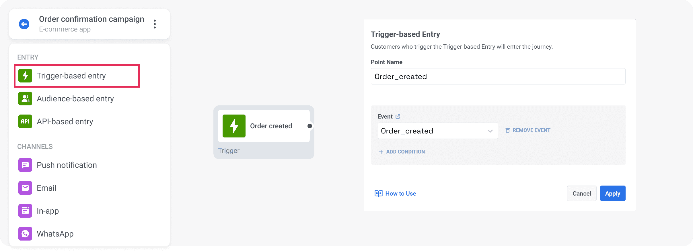Select the Email channel envelope icon
Image resolution: width=693 pixels, height=252 pixels.
25,188
